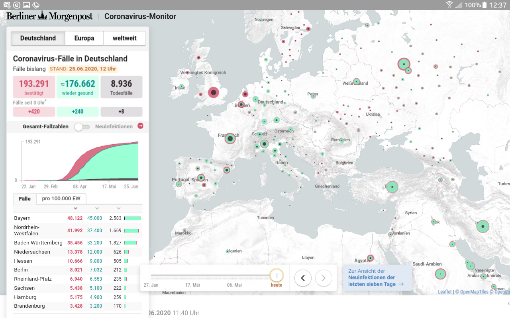
Task: Click the France case bubble
Action: point(230,138)
